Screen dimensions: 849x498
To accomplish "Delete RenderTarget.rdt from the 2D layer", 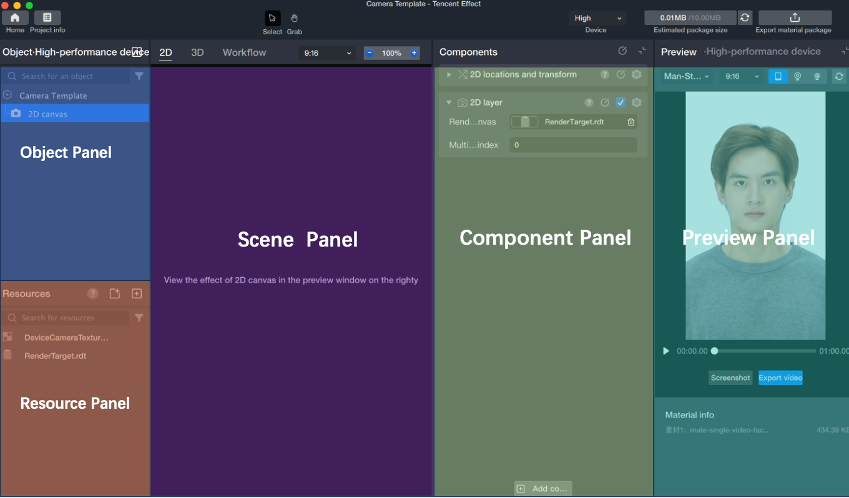I will tap(631, 122).
